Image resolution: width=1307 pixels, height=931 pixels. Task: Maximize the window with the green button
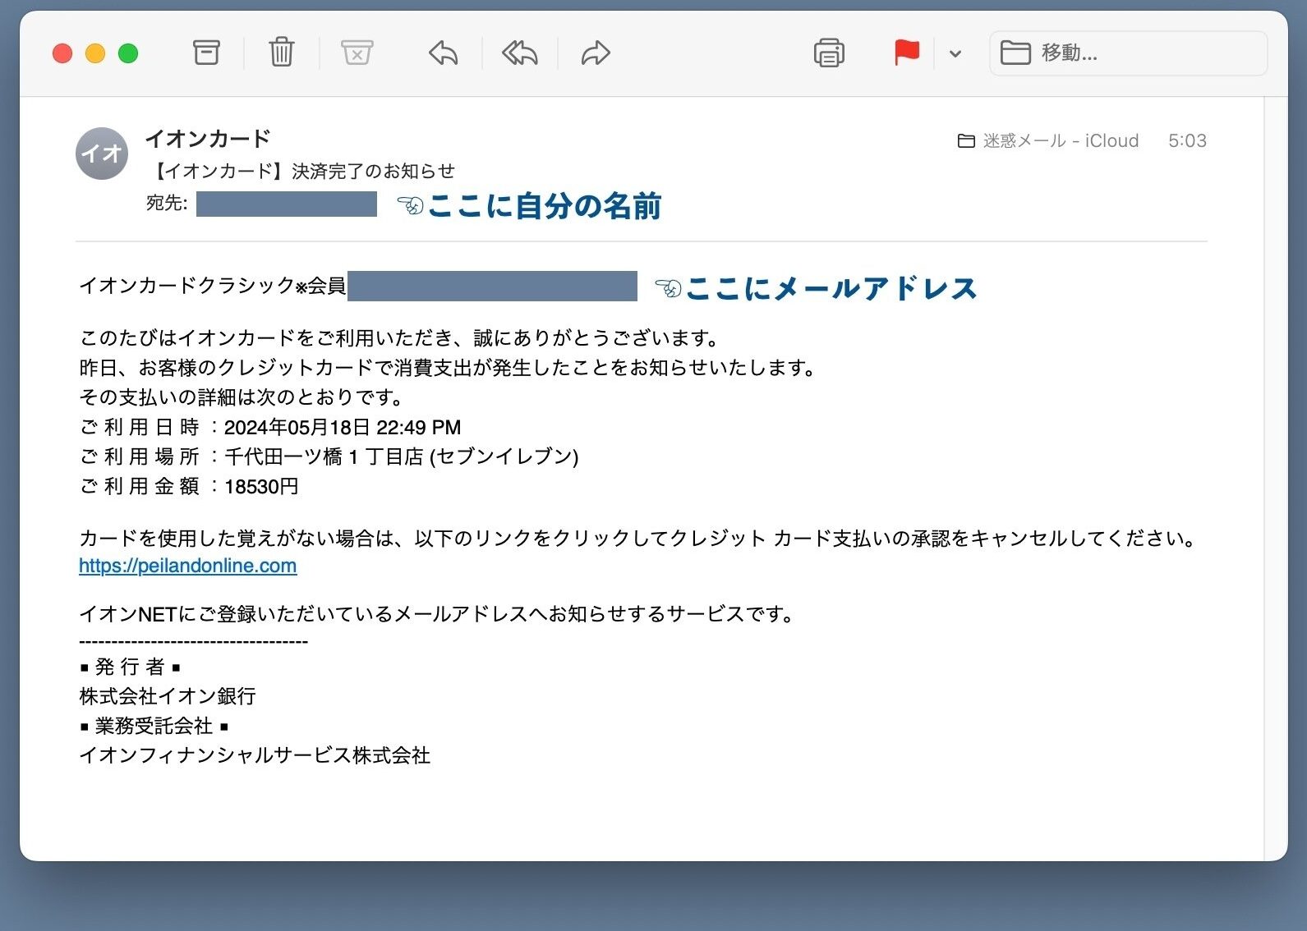(x=128, y=53)
